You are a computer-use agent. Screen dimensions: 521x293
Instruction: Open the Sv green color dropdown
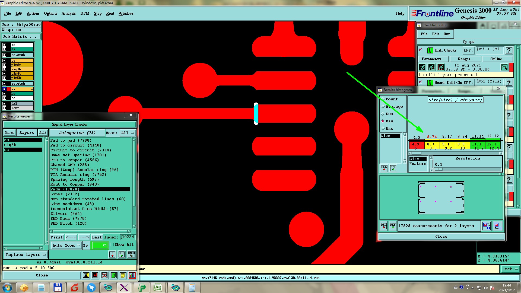coord(100,245)
